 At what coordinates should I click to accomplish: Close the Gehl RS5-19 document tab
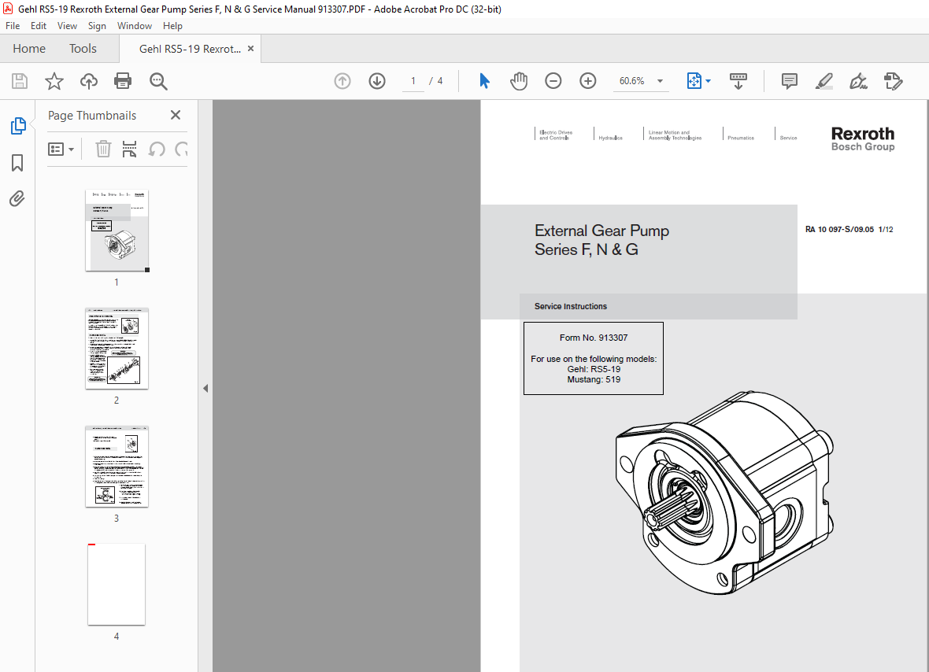(x=250, y=49)
